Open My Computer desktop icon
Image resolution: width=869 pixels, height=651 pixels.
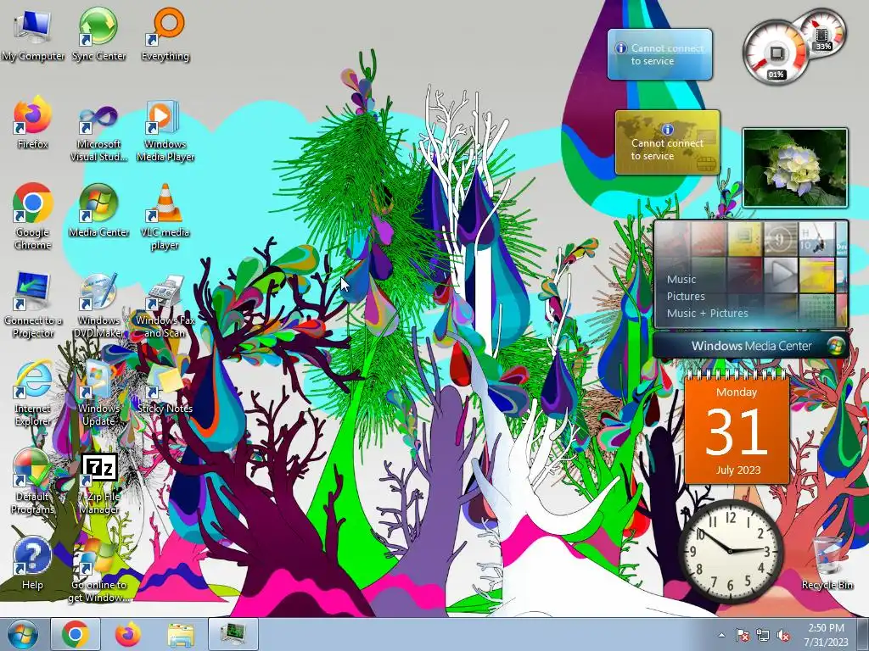[33, 34]
